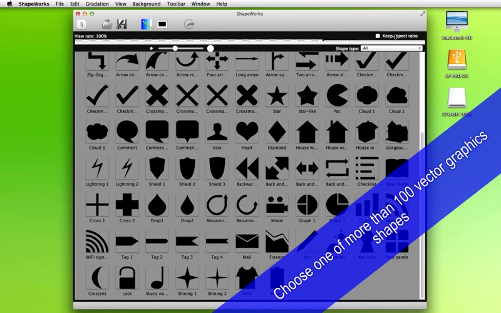Select the WiFi signal shape
501x313 pixels.
(x=97, y=241)
